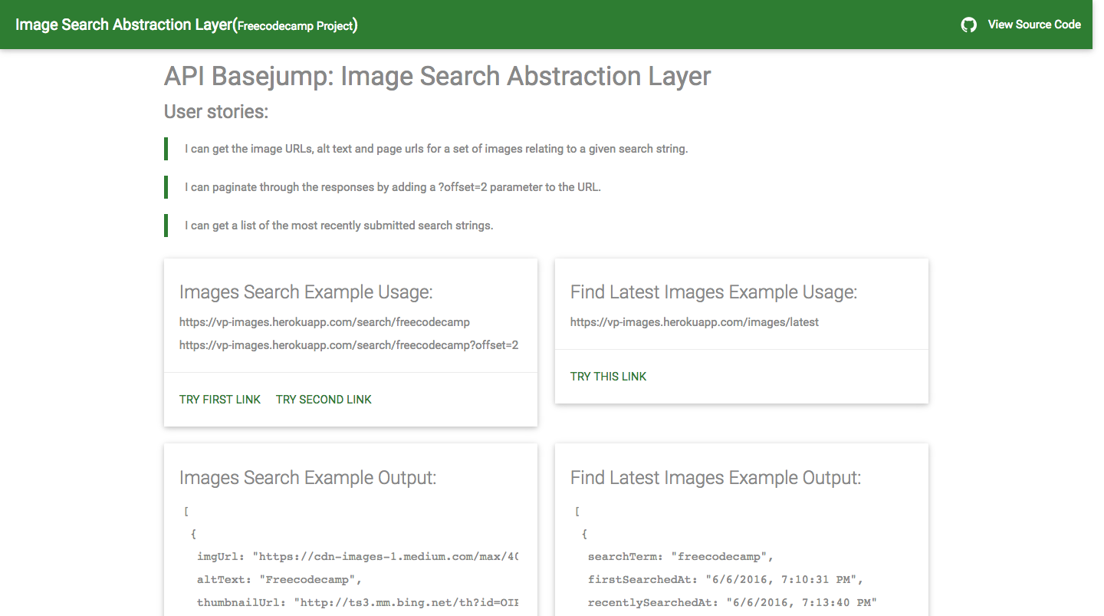The height and width of the screenshot is (616, 1104).
Task: Click the user story about paginating with offset
Action: tap(393, 187)
